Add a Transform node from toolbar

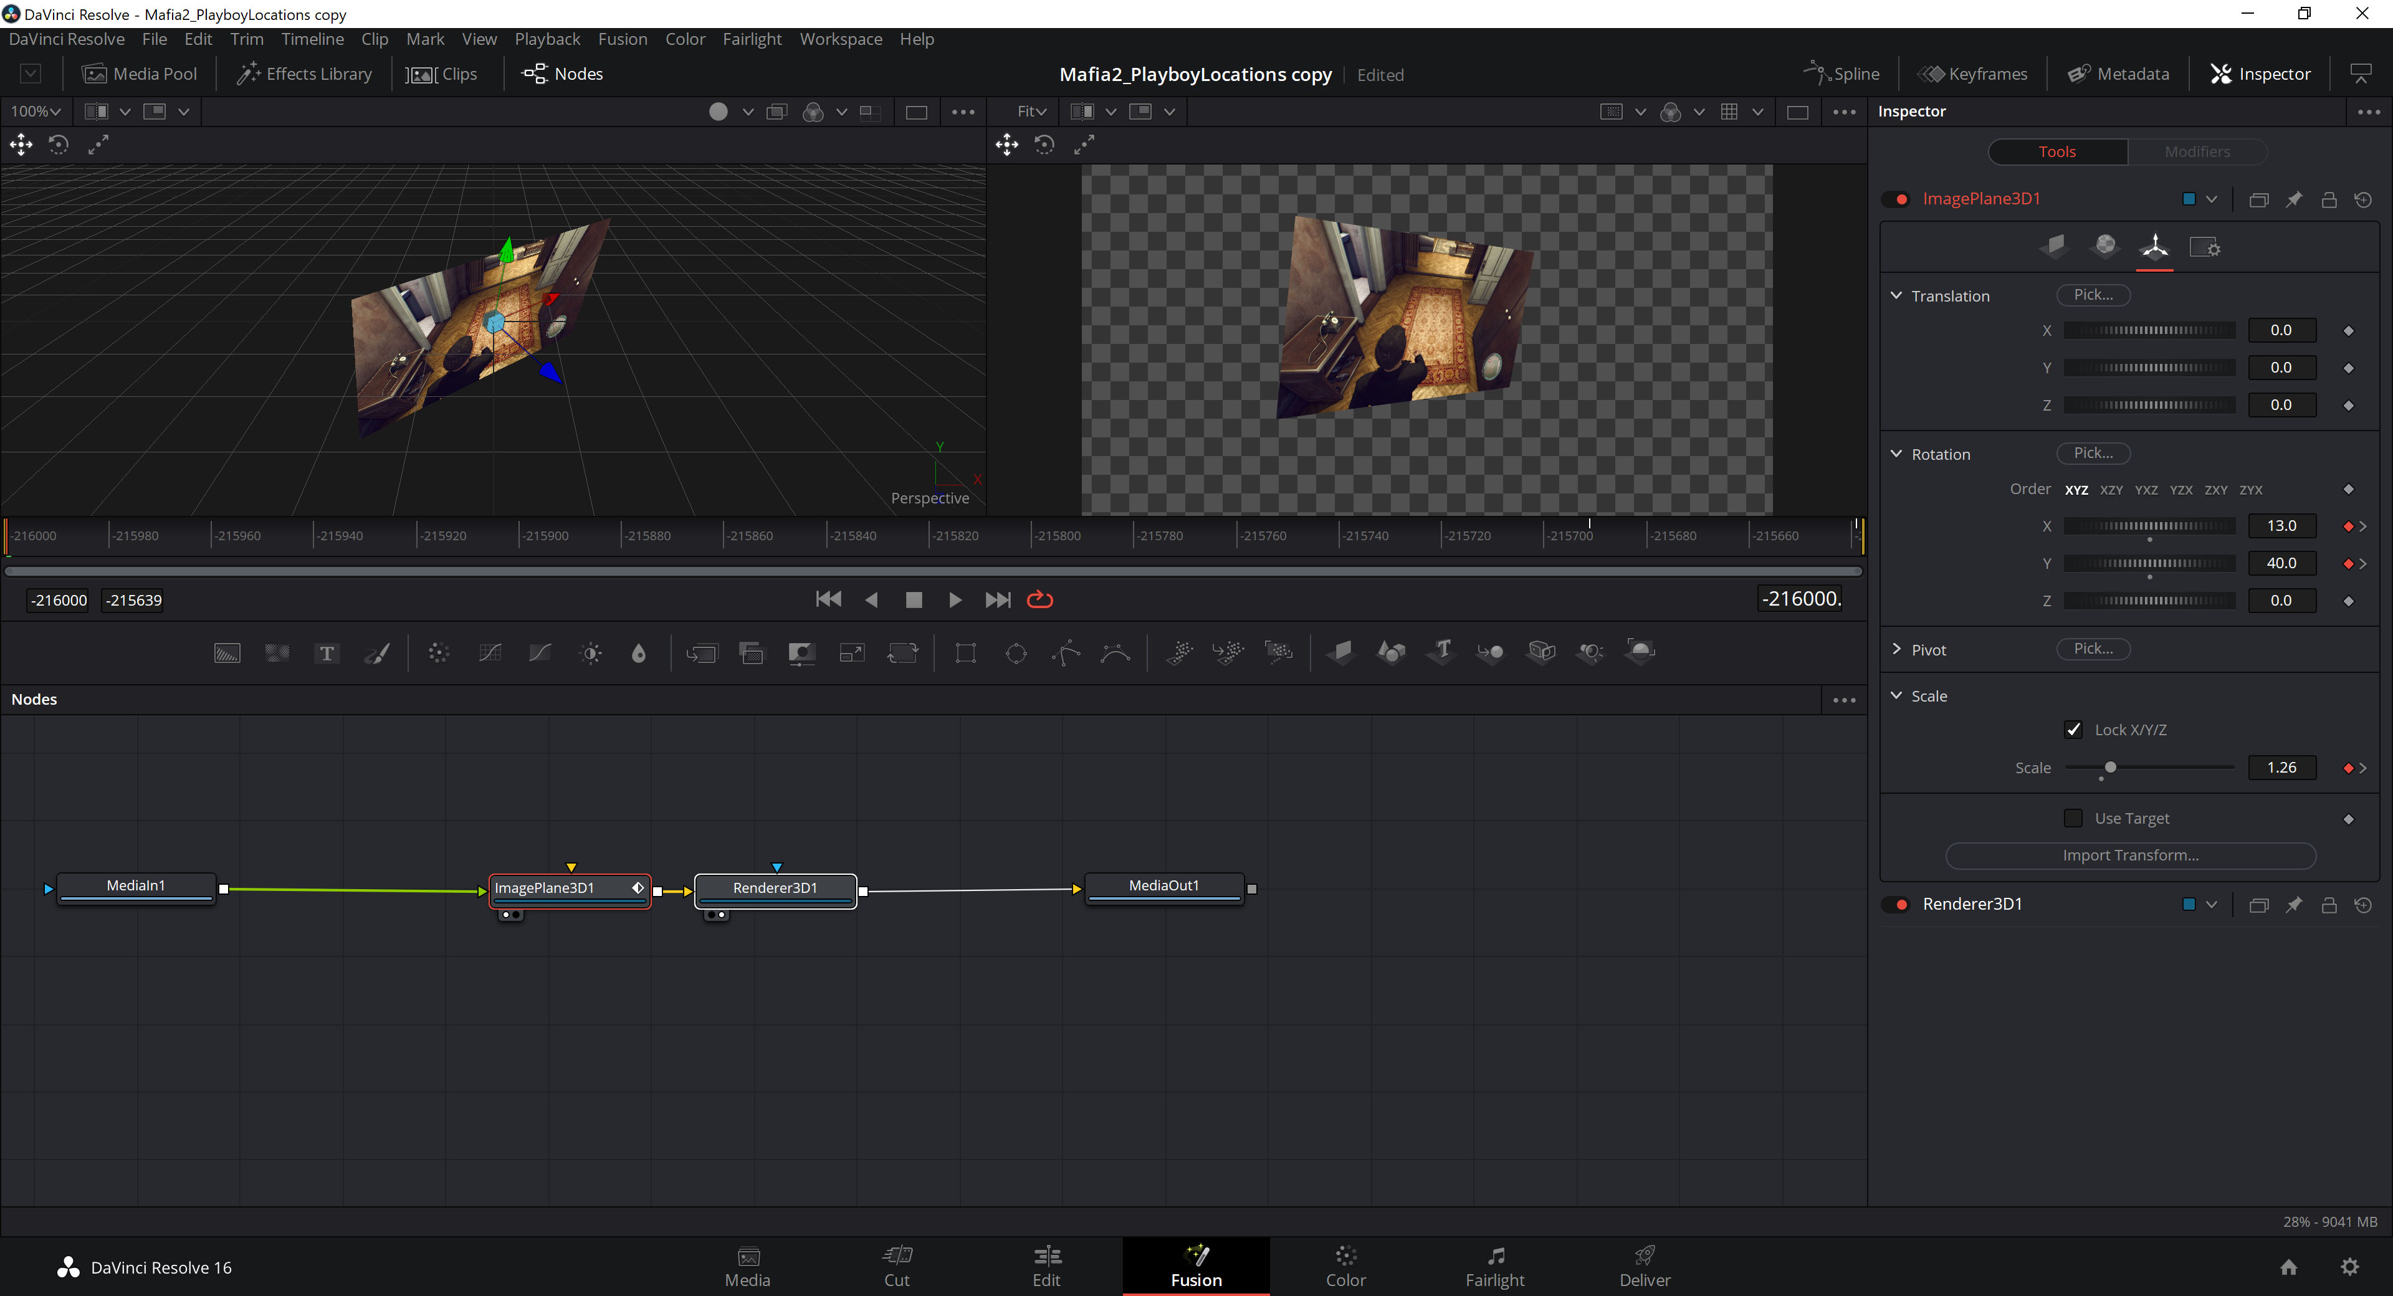pos(902,653)
